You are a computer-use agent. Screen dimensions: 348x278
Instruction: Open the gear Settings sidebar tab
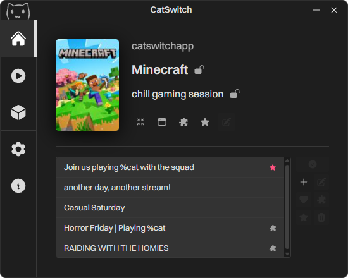click(x=18, y=149)
